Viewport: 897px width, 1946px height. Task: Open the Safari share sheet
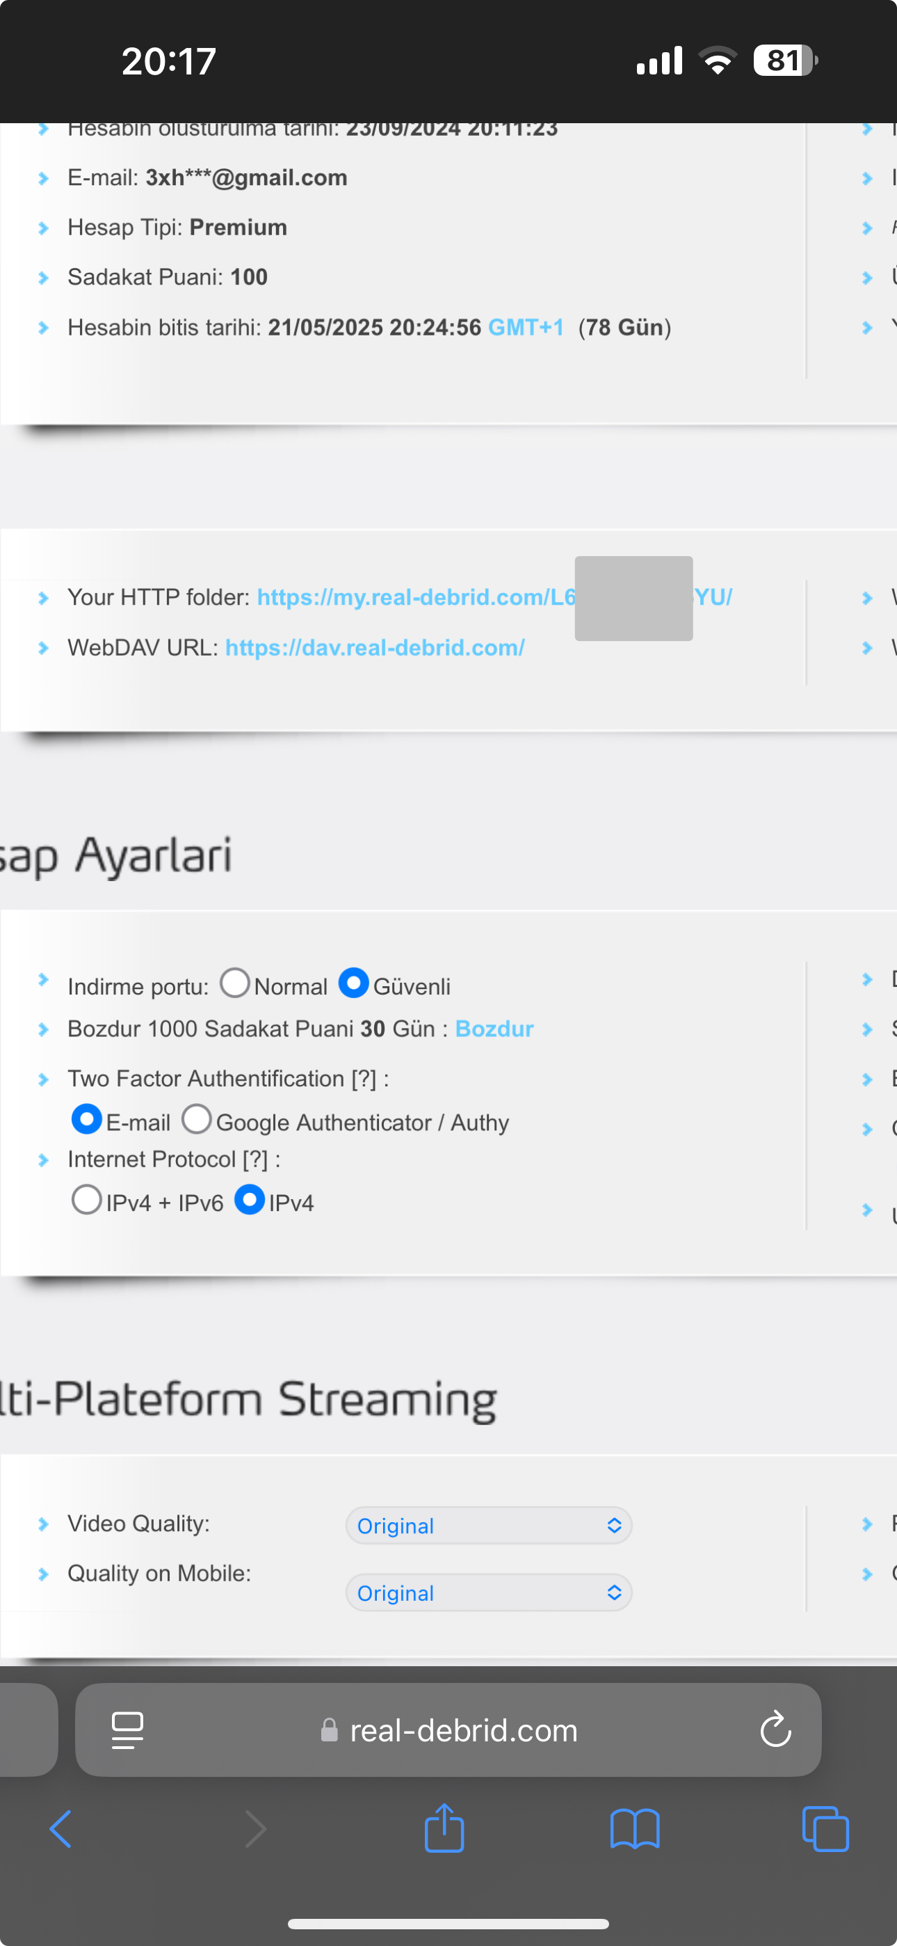pos(444,1829)
